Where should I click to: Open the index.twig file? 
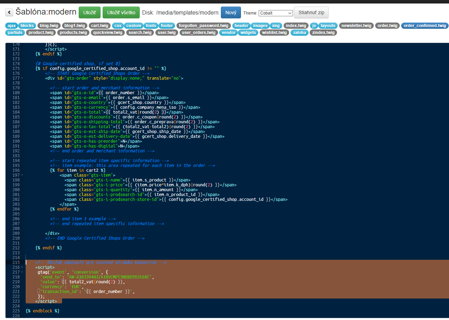(x=296, y=26)
